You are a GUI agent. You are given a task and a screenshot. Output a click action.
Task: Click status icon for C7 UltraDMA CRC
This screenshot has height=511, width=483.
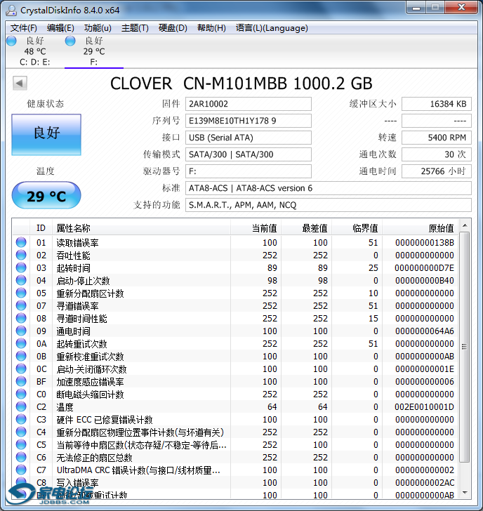coord(21,470)
